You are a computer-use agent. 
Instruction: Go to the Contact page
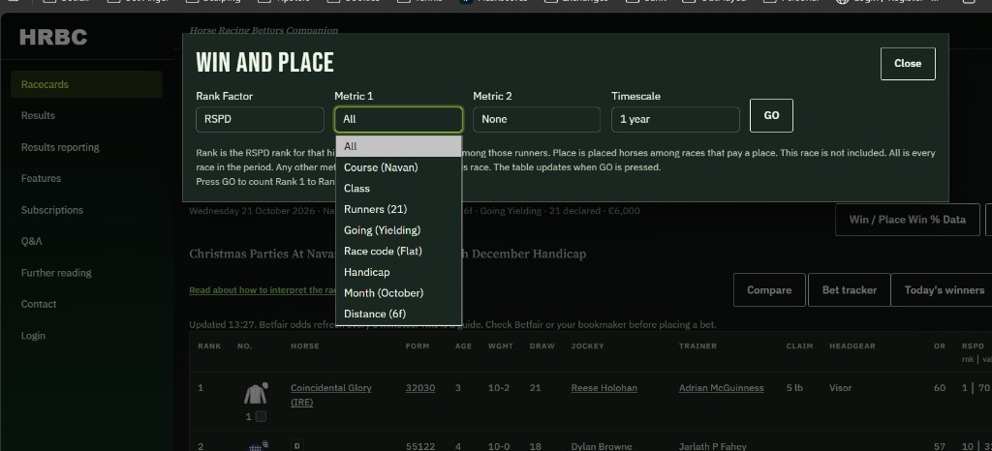[39, 304]
